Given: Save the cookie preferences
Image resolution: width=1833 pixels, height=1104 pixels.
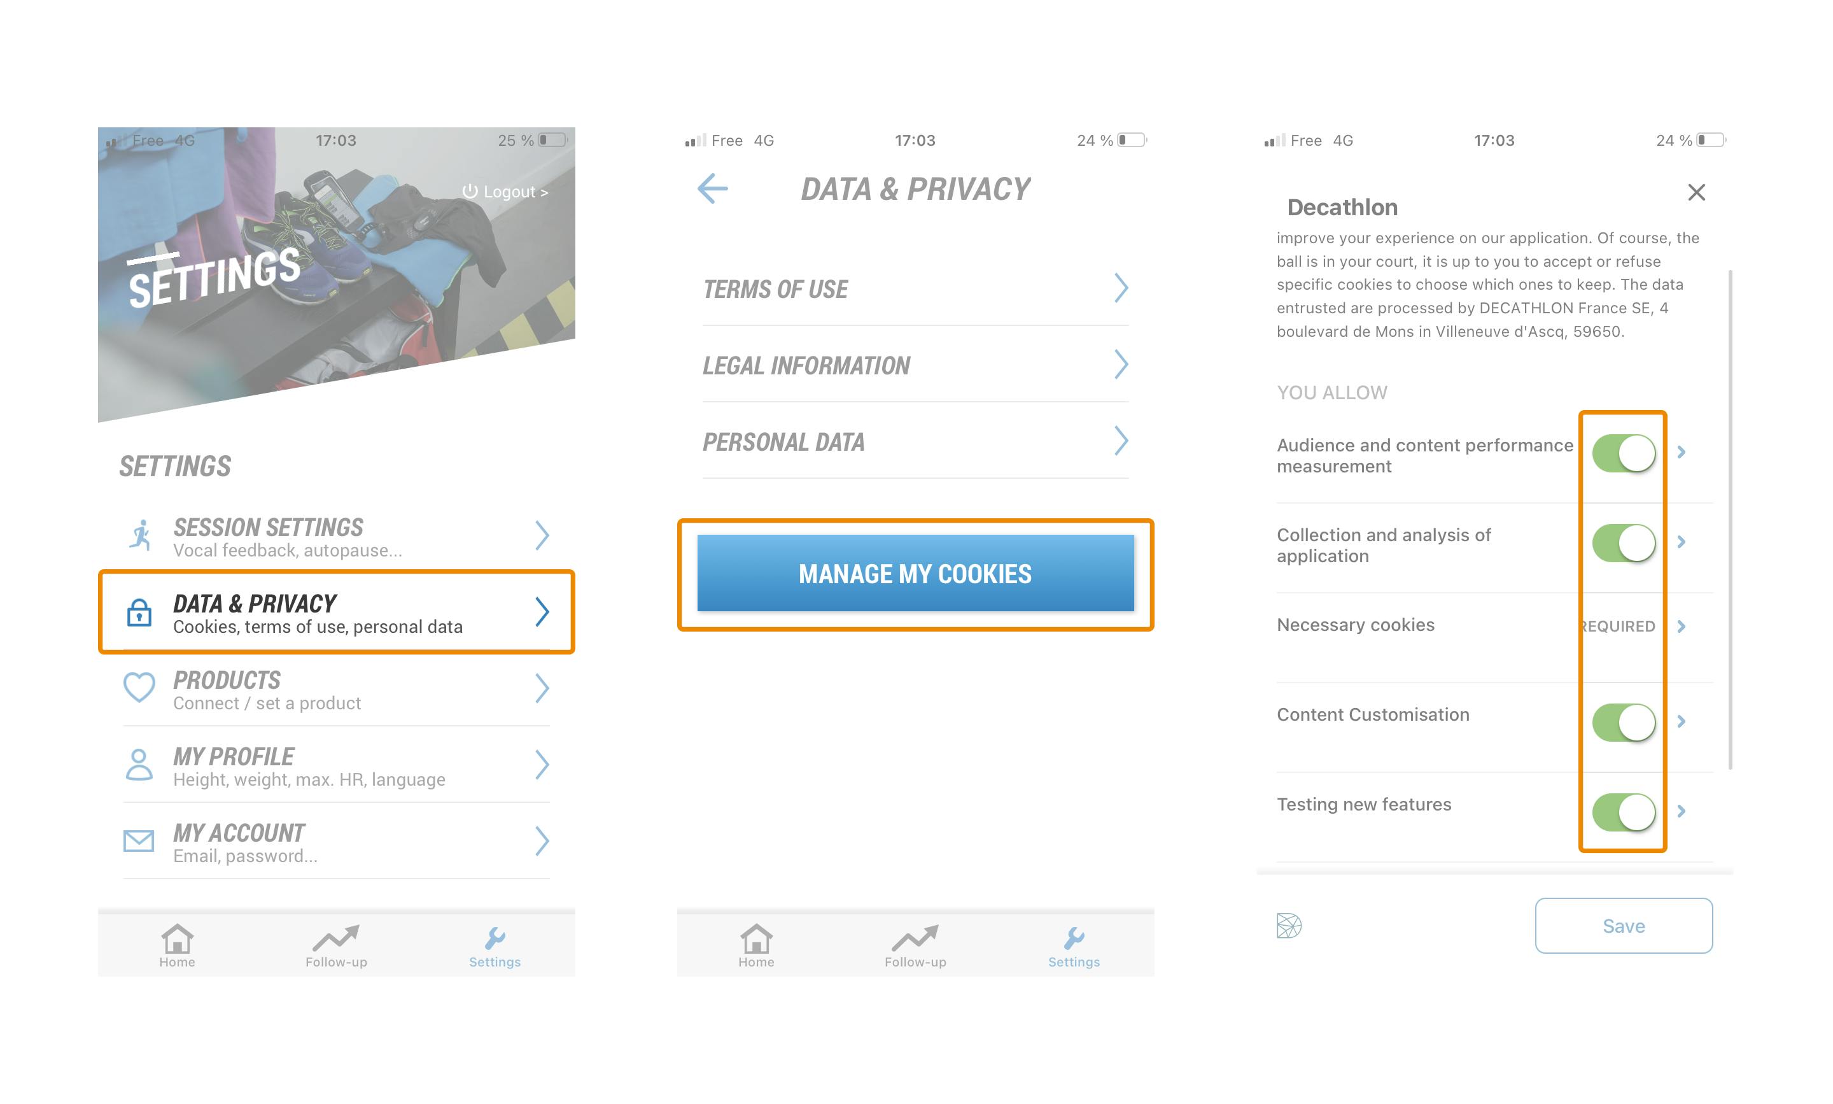Looking at the screenshot, I should [1624, 926].
